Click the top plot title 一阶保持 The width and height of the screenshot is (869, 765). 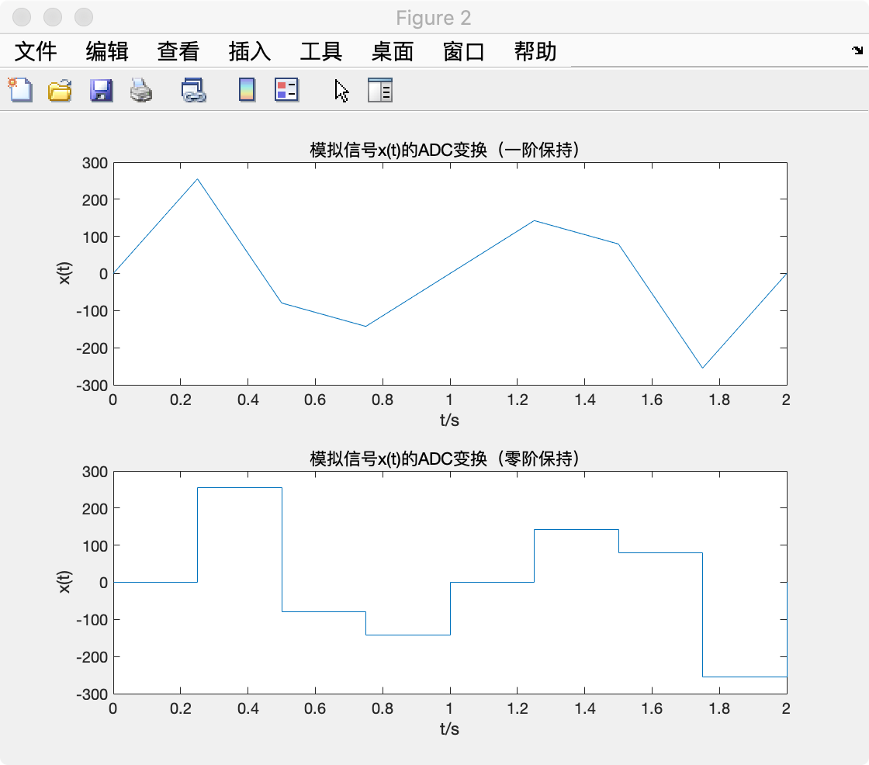[x=445, y=150]
